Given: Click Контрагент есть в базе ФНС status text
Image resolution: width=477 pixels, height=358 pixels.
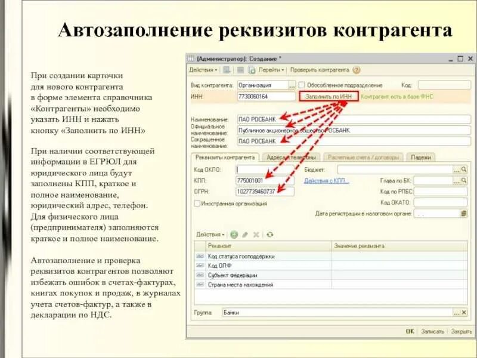Looking at the screenshot, I should pyautogui.click(x=397, y=97).
